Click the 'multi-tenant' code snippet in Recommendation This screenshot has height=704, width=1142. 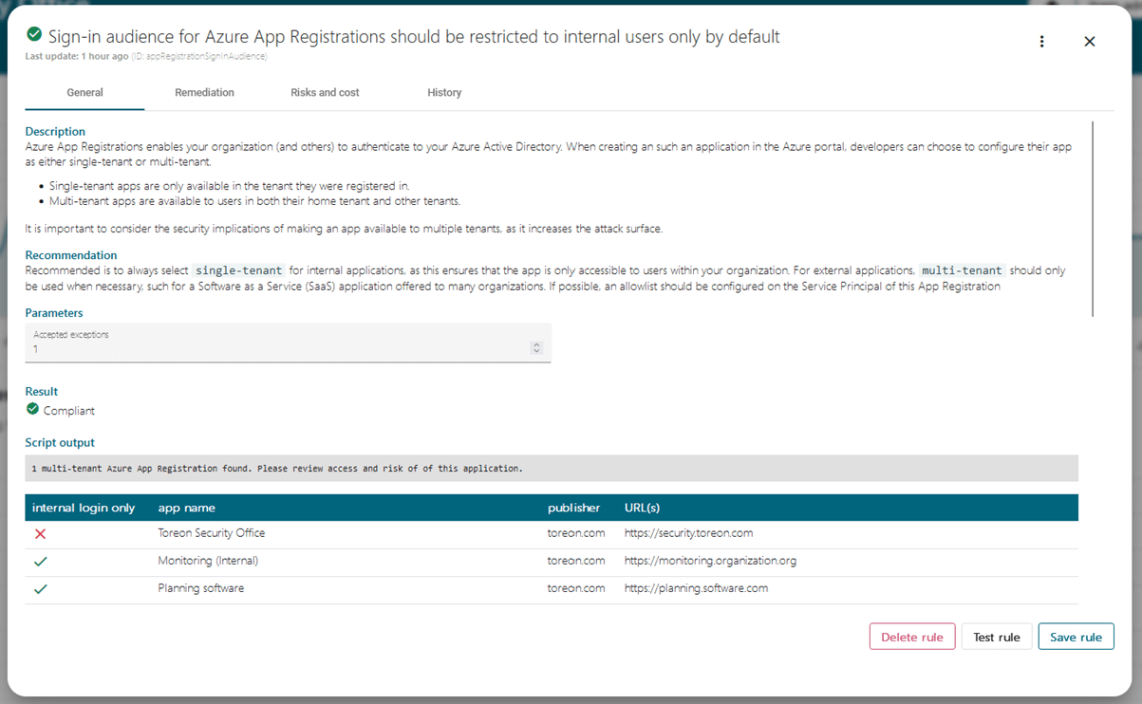click(962, 270)
